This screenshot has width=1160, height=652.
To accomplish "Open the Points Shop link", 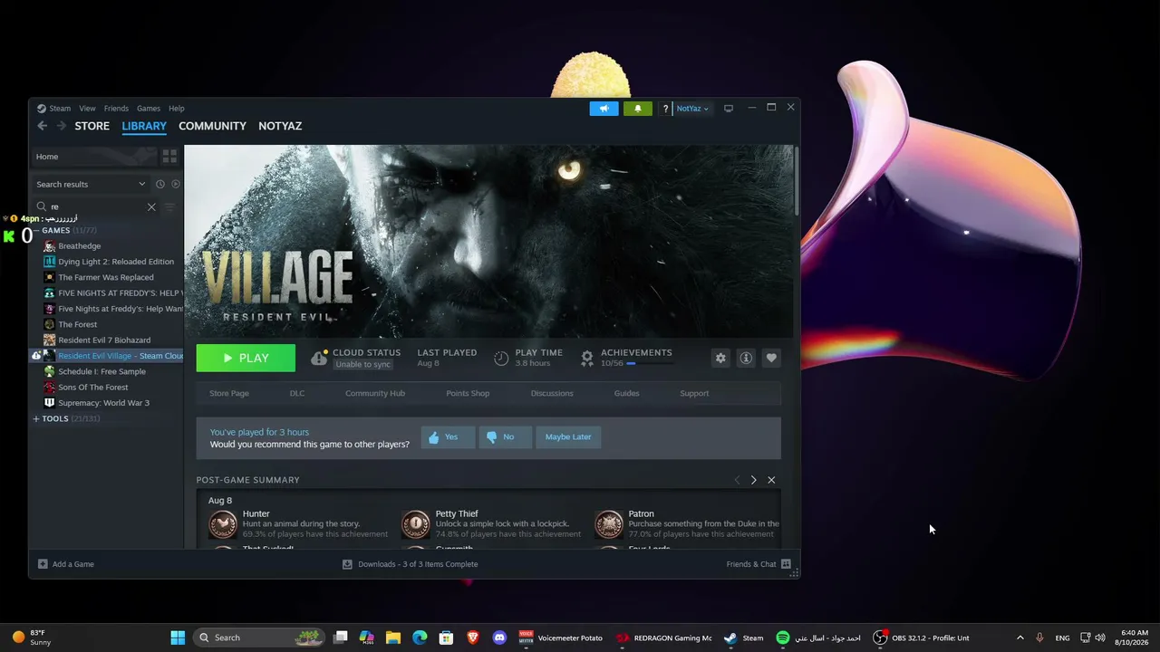I will [468, 393].
